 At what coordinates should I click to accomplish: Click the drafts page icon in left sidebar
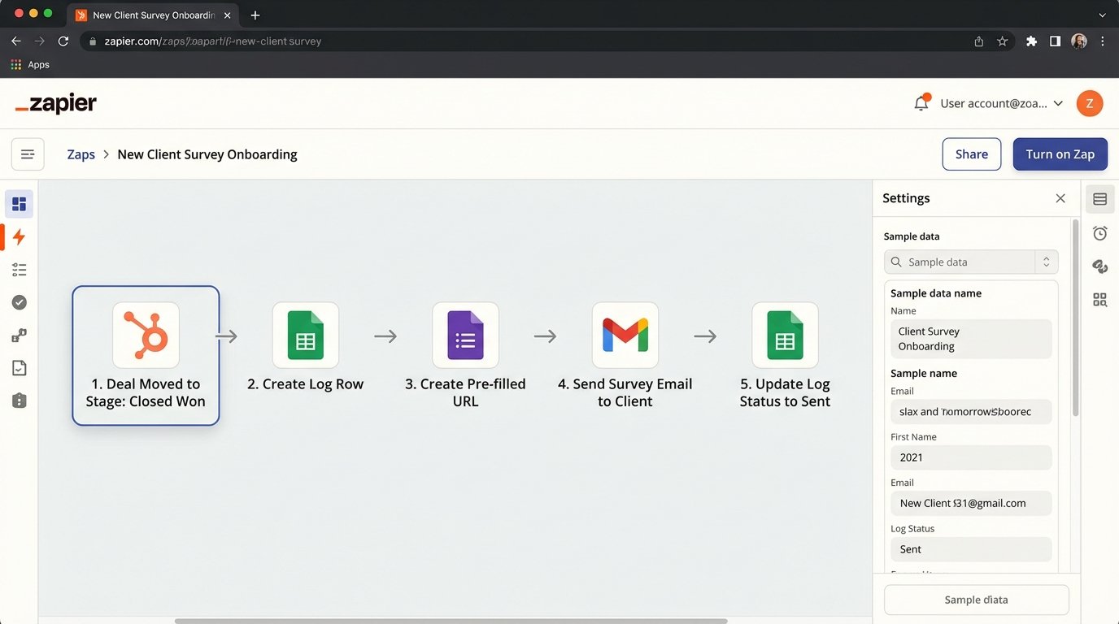[x=19, y=366]
